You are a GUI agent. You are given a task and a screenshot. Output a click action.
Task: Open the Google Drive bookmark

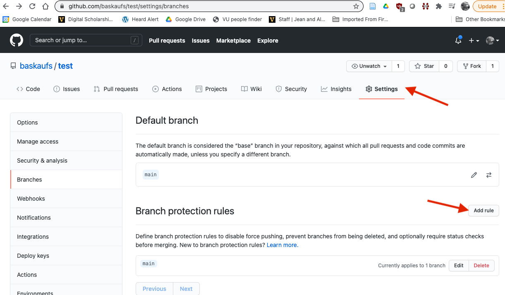pos(185,19)
